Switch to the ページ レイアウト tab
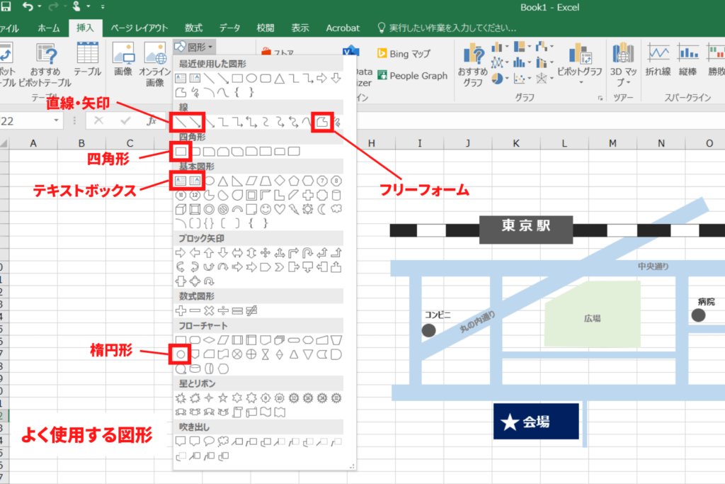Image resolution: width=725 pixels, height=484 pixels. [x=139, y=28]
